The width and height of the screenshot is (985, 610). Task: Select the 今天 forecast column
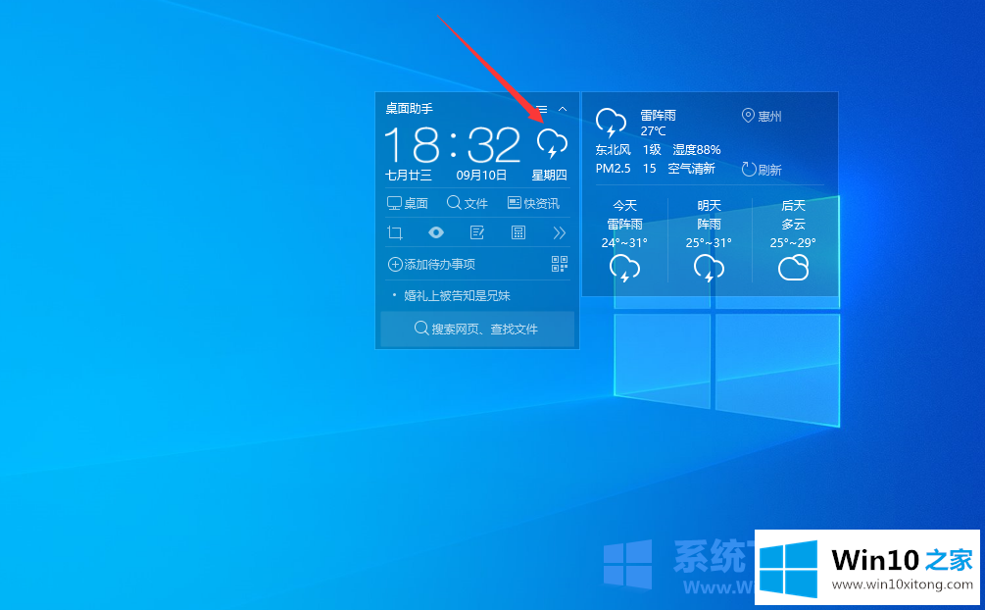(624, 239)
